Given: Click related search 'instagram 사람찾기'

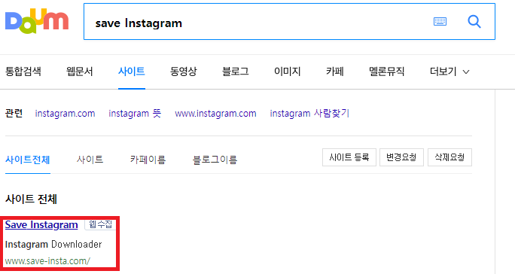Looking at the screenshot, I should coord(309,114).
